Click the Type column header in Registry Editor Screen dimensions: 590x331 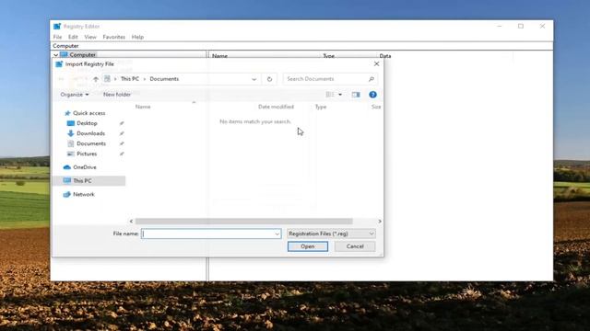[328, 55]
